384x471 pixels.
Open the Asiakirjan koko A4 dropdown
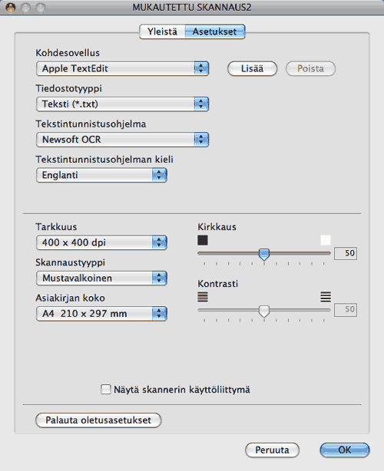click(x=101, y=314)
